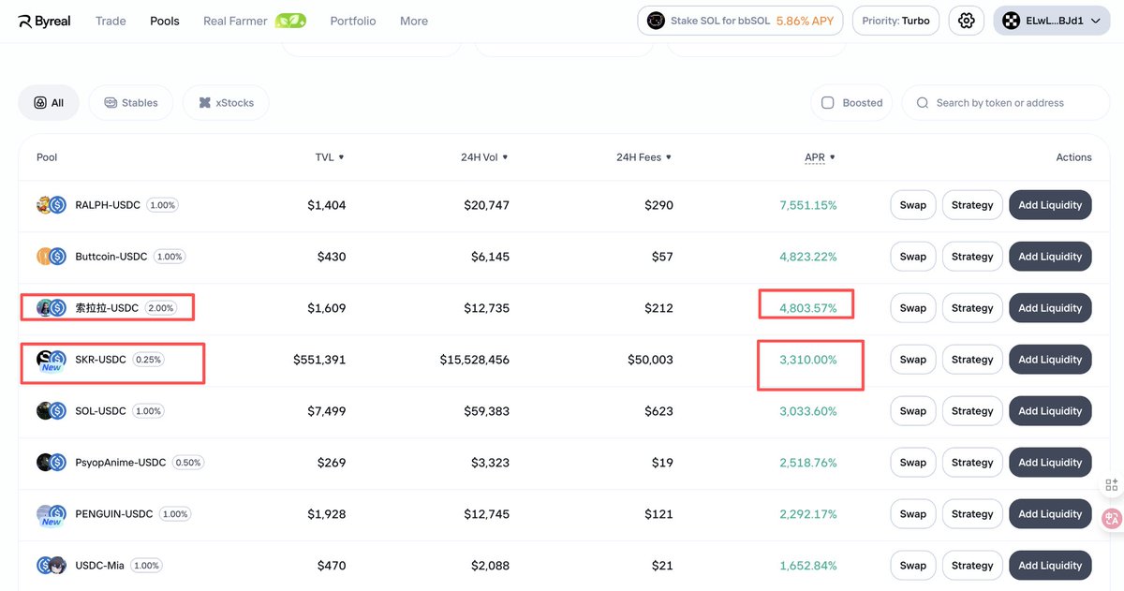Open the Portfolio tab
This screenshot has height=591, width=1124.
353,21
